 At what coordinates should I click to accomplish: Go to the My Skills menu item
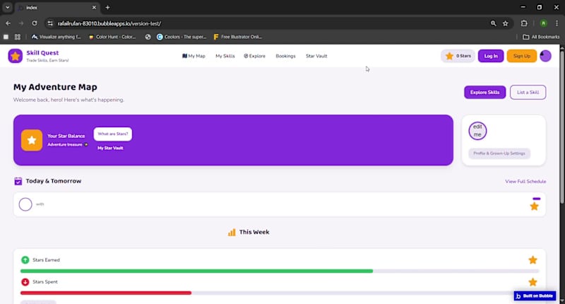(225, 56)
